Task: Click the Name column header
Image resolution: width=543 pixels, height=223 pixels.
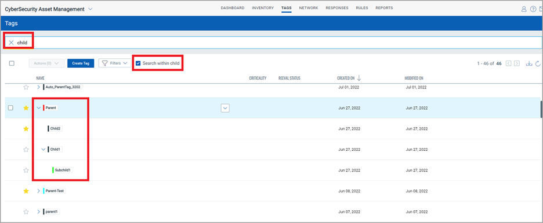Action: pyautogui.click(x=40, y=78)
